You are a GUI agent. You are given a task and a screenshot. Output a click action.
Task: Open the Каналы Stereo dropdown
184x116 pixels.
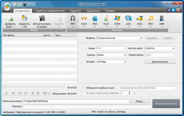(112, 55)
